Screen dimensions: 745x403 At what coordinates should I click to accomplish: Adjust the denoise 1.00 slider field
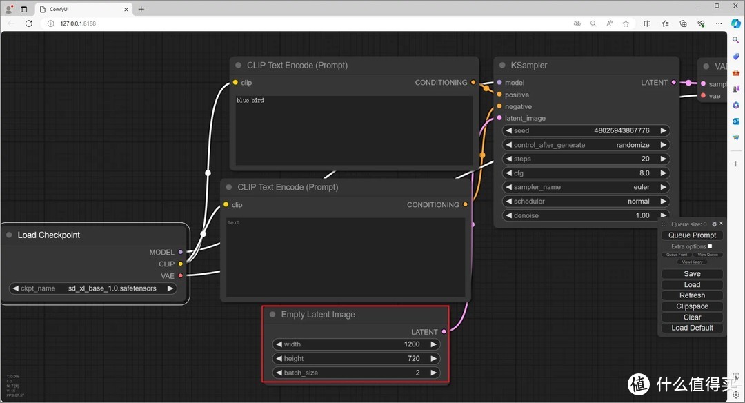[x=586, y=215]
